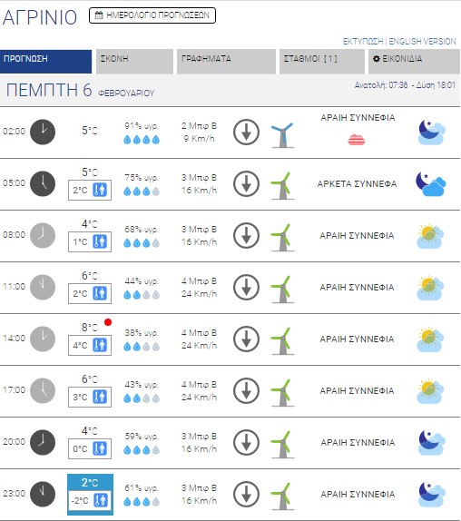Click the highlighted 2°C temperature box at 23:00
The image size is (461, 521).
coord(90,495)
